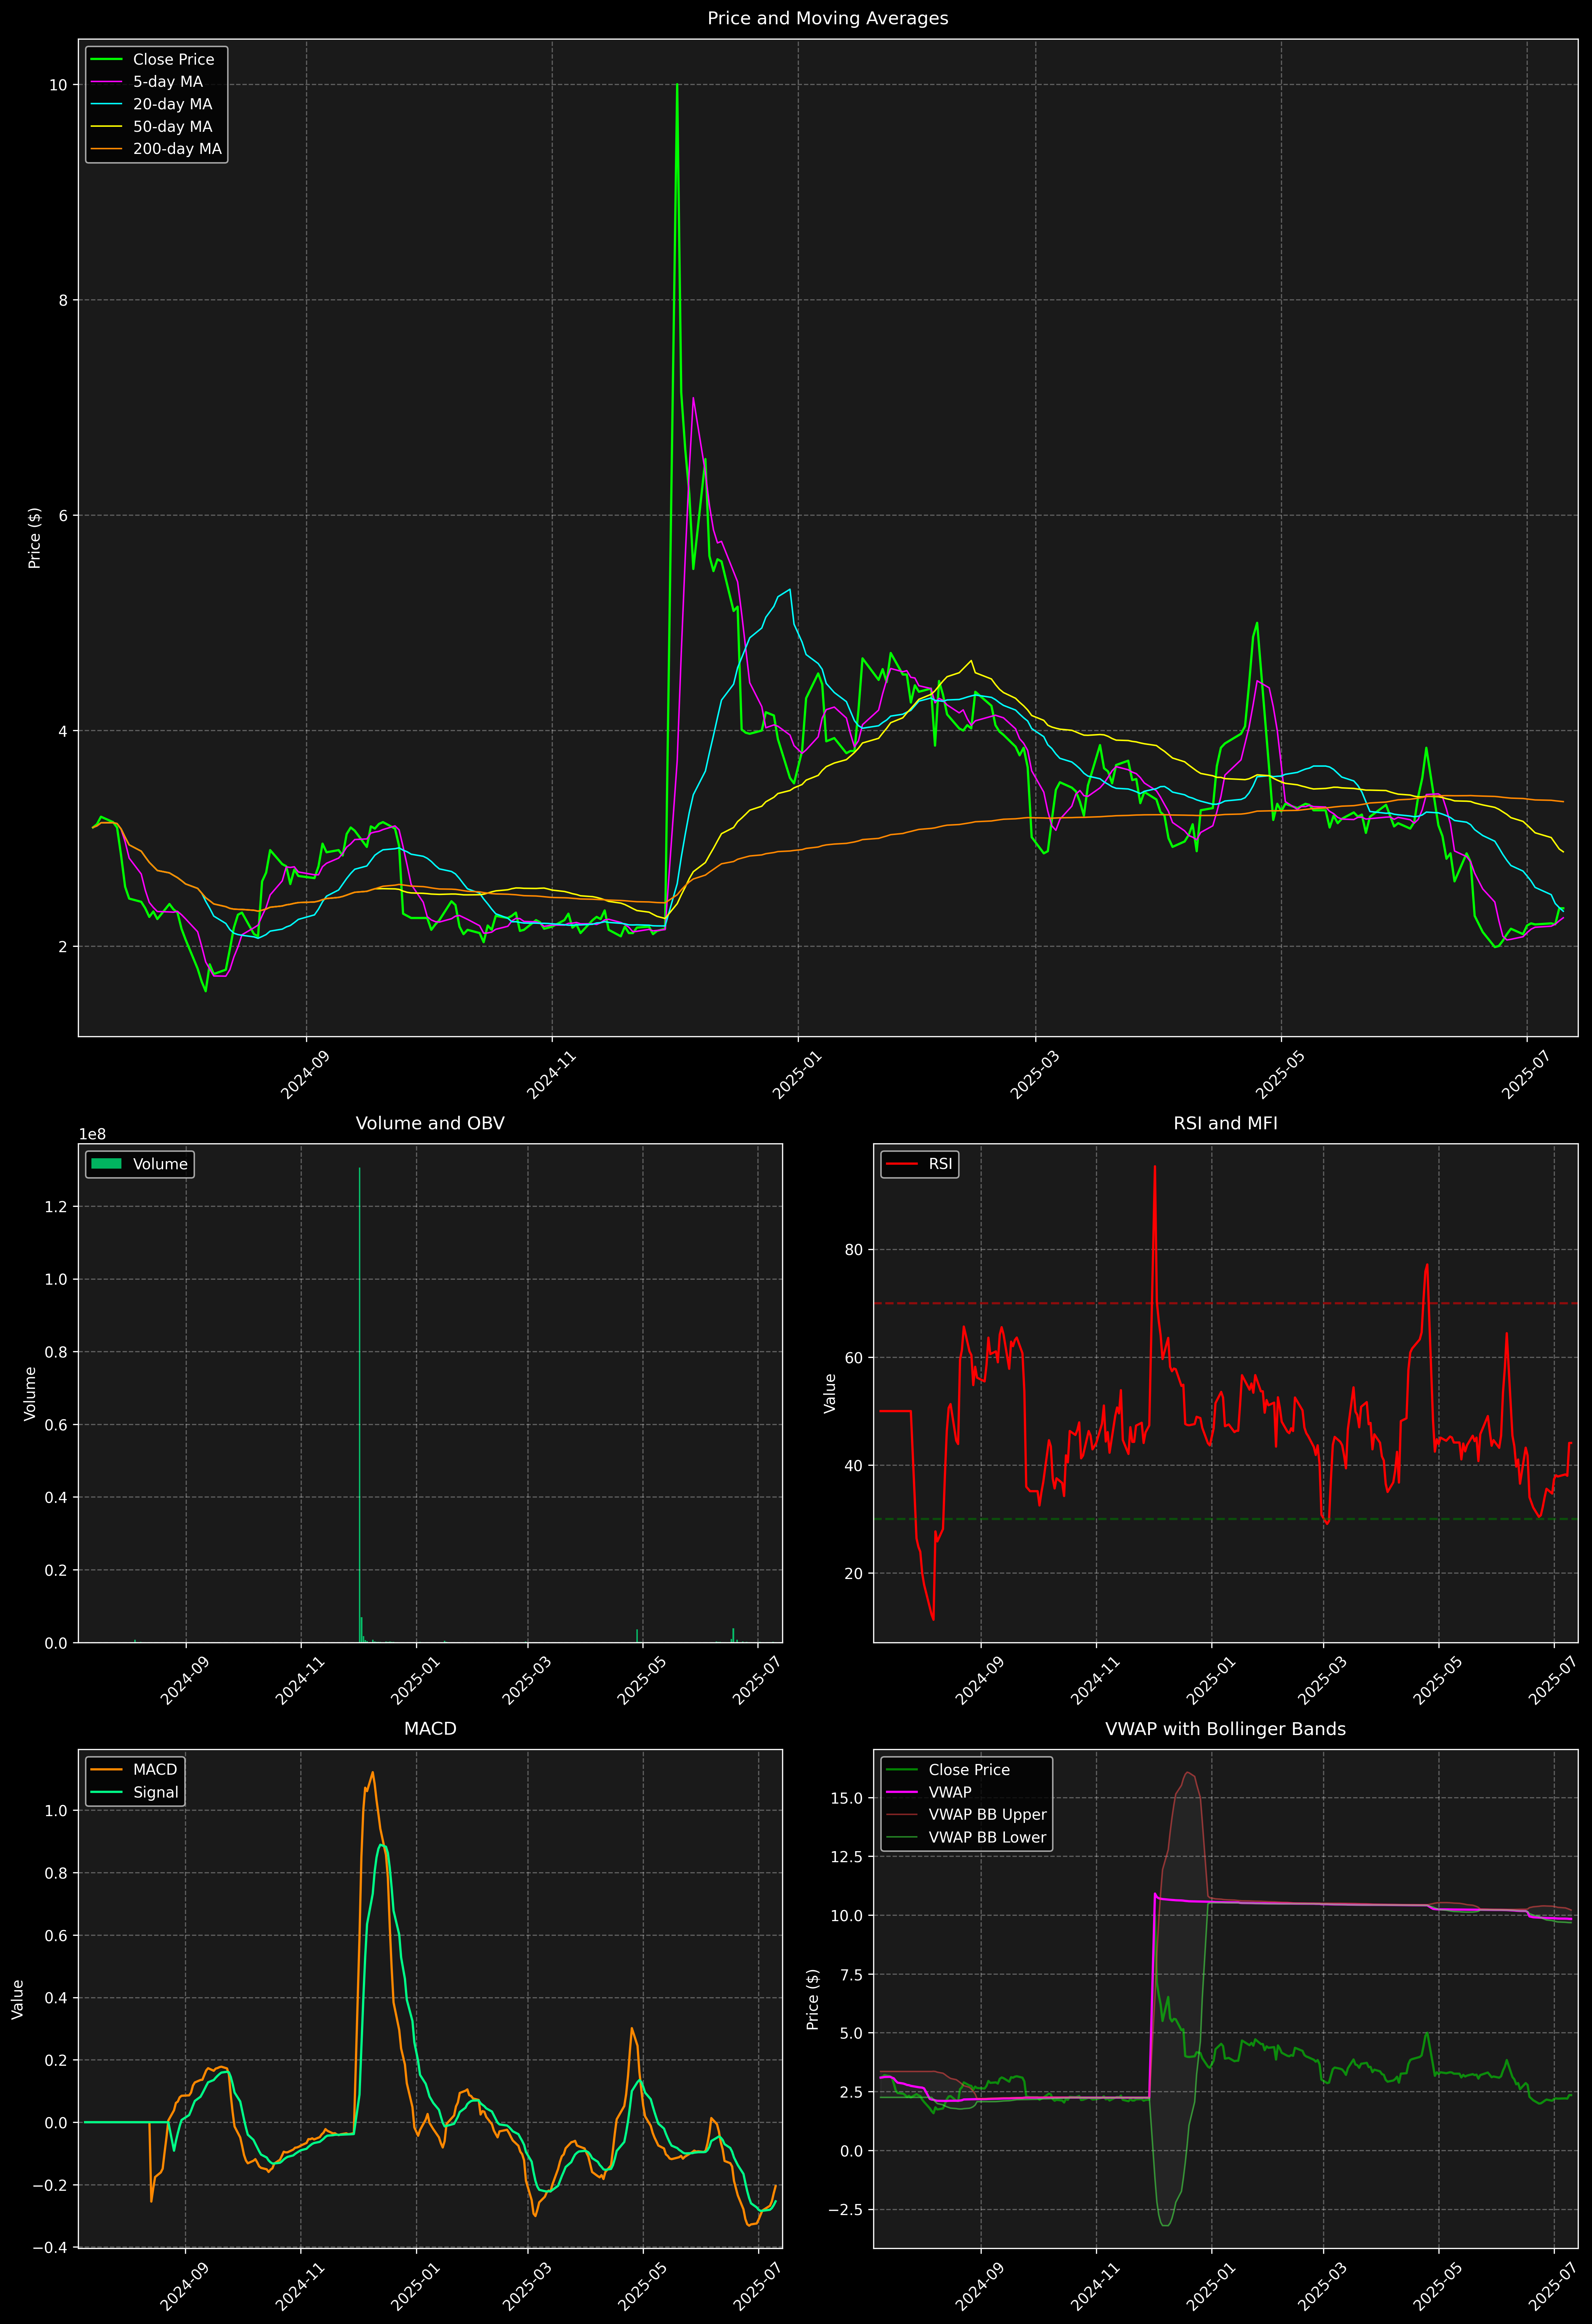This screenshot has width=1592, height=2324.
Task: Click the '2025-05' date label under the top price chart
Action: [x=1279, y=1075]
